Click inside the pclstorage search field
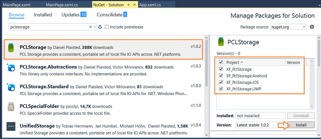This screenshot has width=321, height=139. 49,27
